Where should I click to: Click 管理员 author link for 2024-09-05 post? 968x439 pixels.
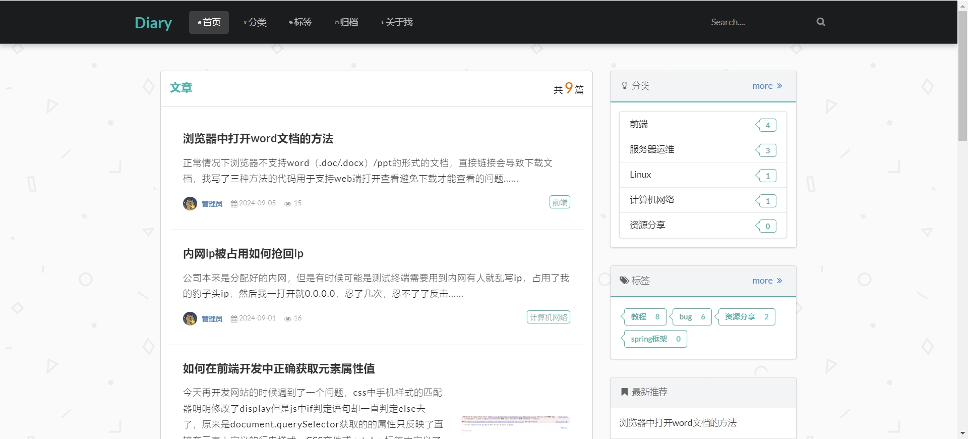pyautogui.click(x=212, y=204)
